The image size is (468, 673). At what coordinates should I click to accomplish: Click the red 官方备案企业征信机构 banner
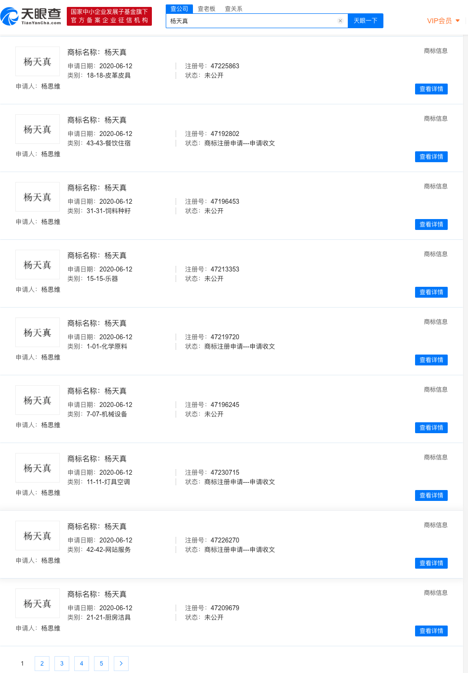click(x=109, y=16)
